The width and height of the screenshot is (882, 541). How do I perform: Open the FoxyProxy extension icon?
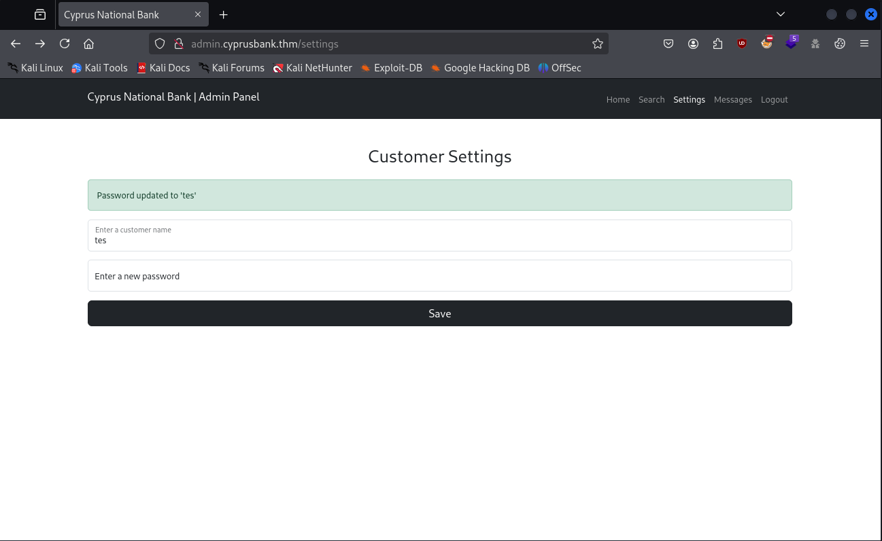[x=766, y=43]
